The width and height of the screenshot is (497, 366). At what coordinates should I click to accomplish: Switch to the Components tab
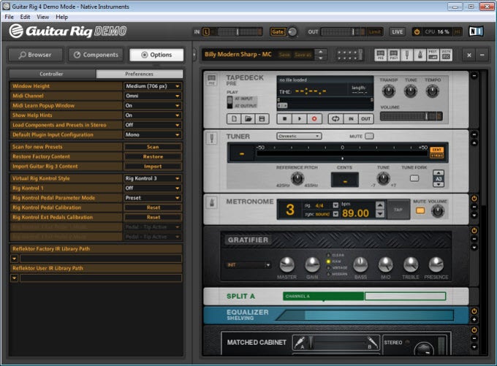pyautogui.click(x=96, y=55)
